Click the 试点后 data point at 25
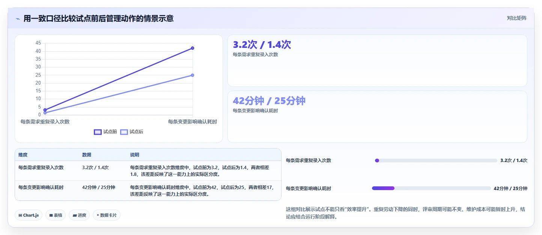This screenshot has width=542, height=235. [x=193, y=75]
